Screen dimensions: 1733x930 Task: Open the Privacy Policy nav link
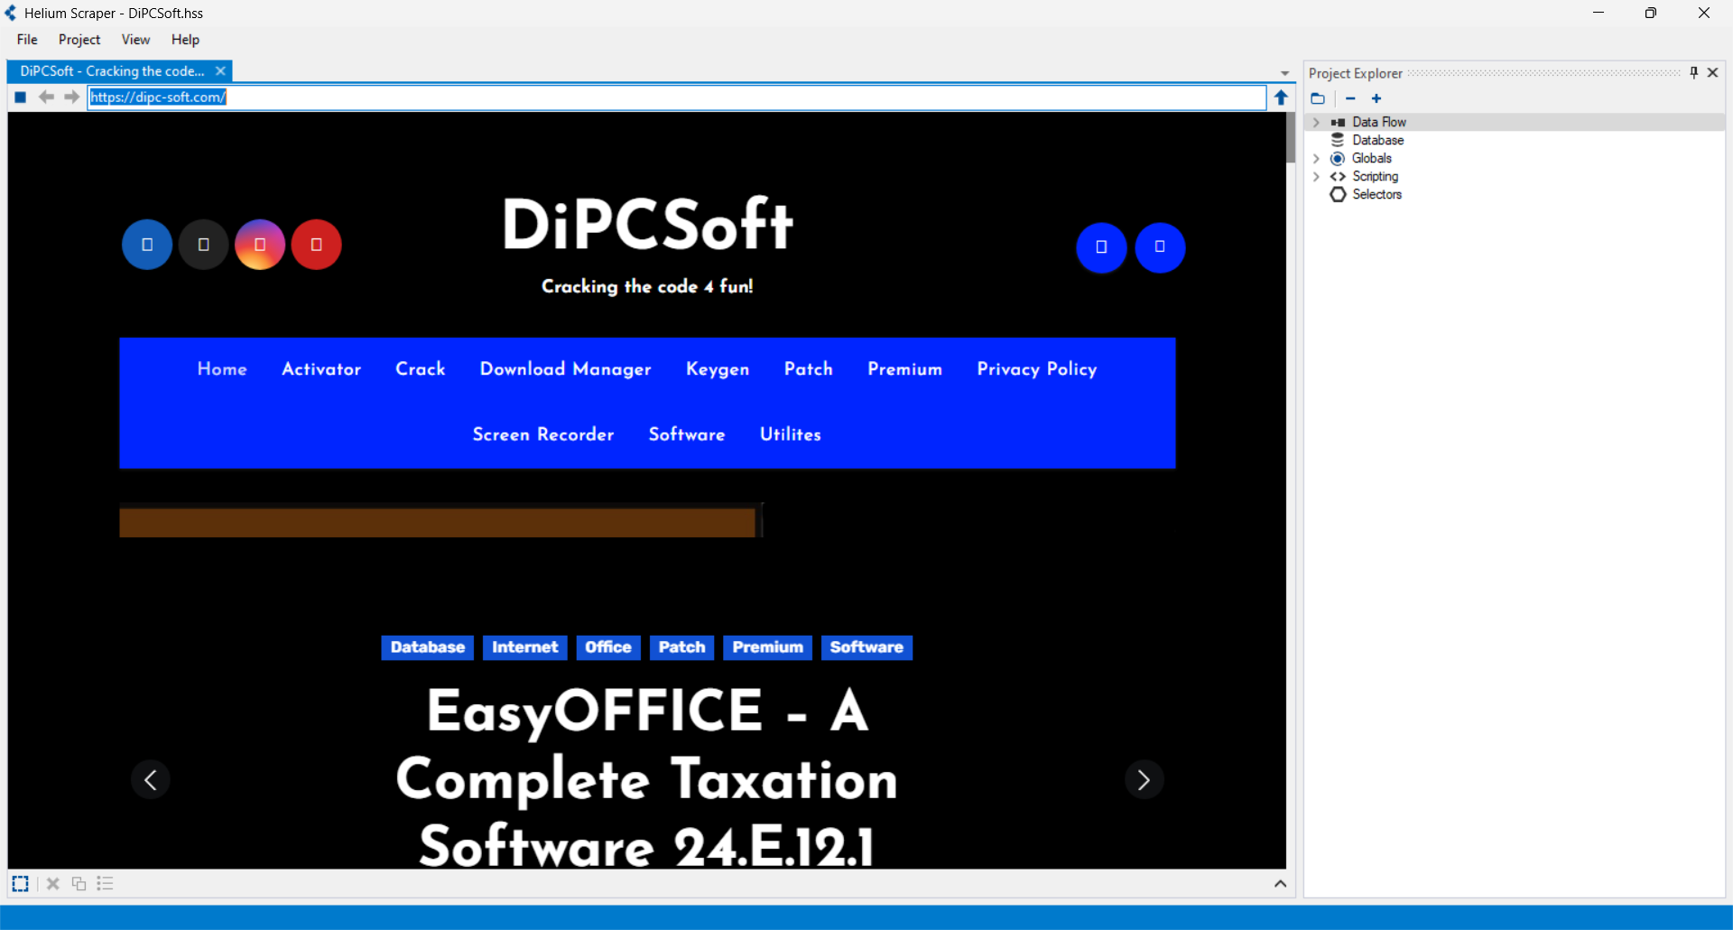tap(1037, 368)
